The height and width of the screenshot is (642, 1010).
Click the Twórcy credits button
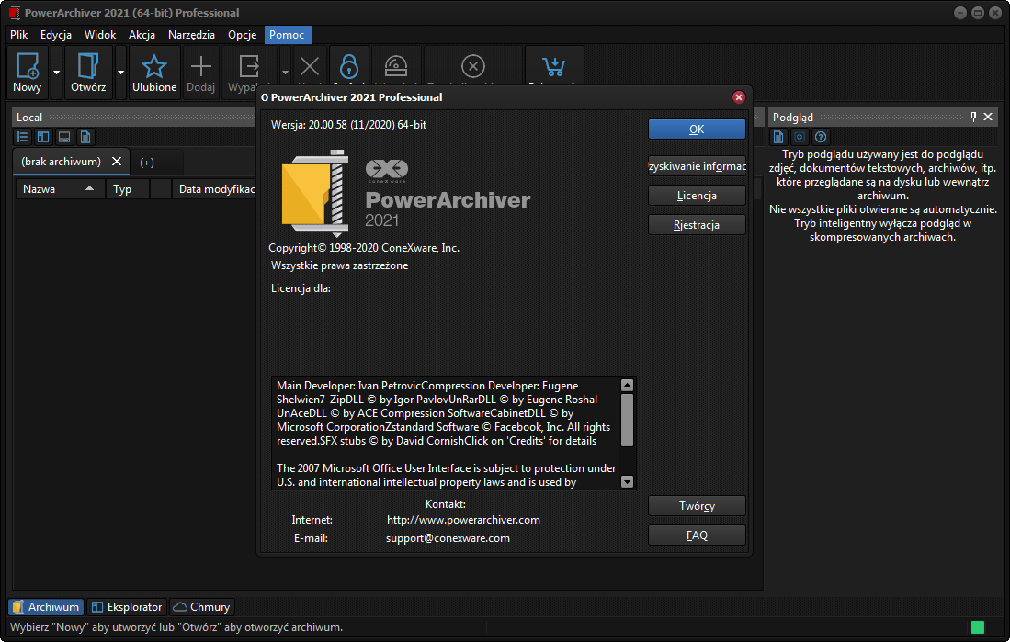[x=697, y=505]
